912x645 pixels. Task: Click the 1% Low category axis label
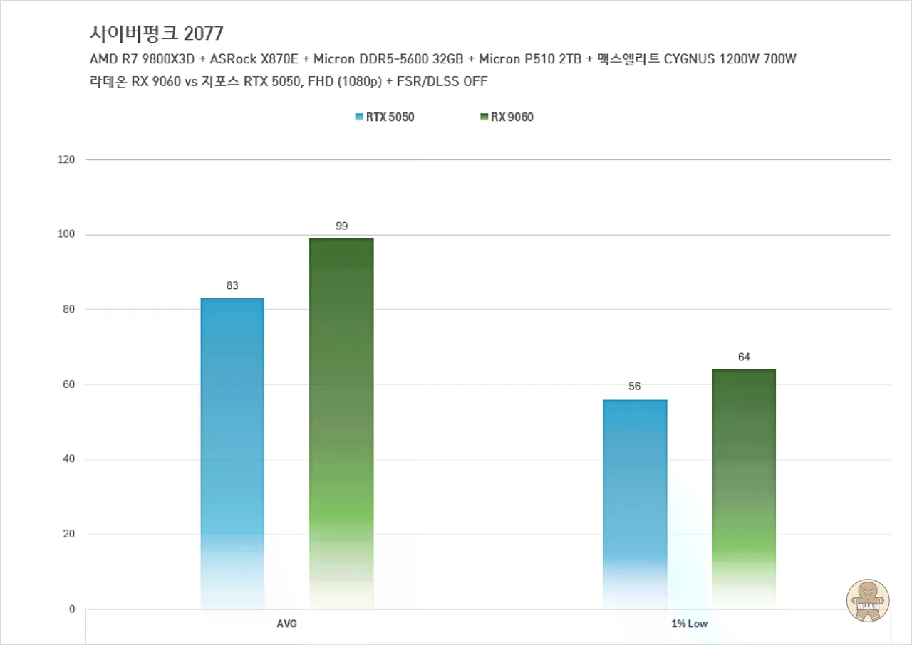[x=690, y=624]
